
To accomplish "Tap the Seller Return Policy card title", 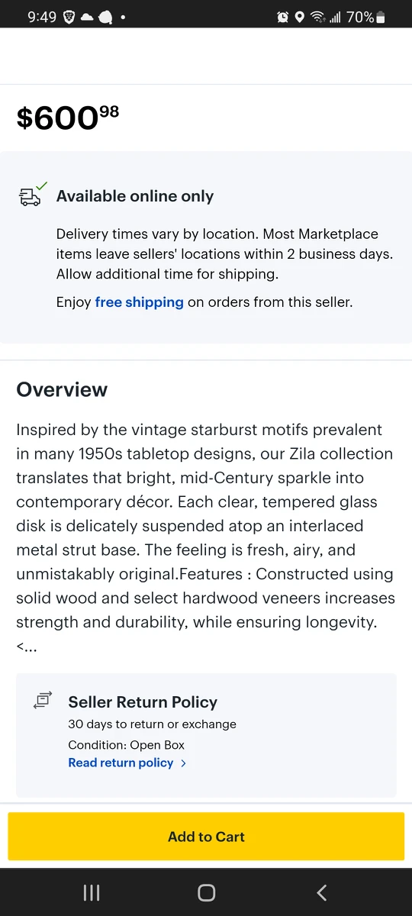I will coord(143,702).
